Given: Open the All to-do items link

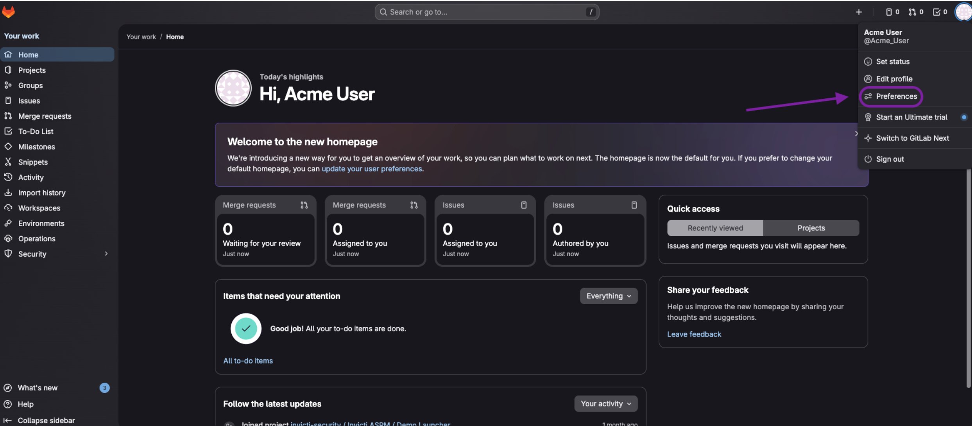Looking at the screenshot, I should pyautogui.click(x=248, y=361).
